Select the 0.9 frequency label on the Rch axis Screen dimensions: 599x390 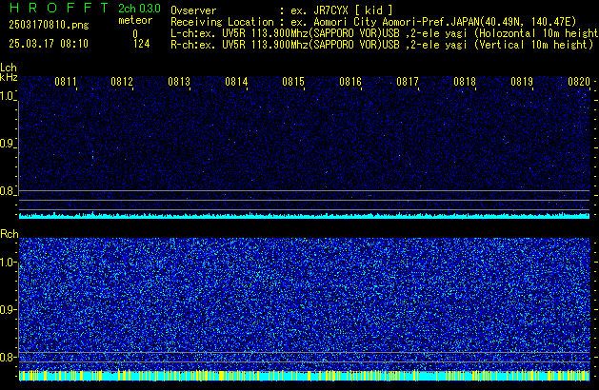[8, 309]
